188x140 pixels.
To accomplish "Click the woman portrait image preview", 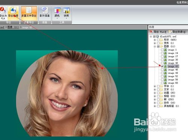I will tap(67, 93).
